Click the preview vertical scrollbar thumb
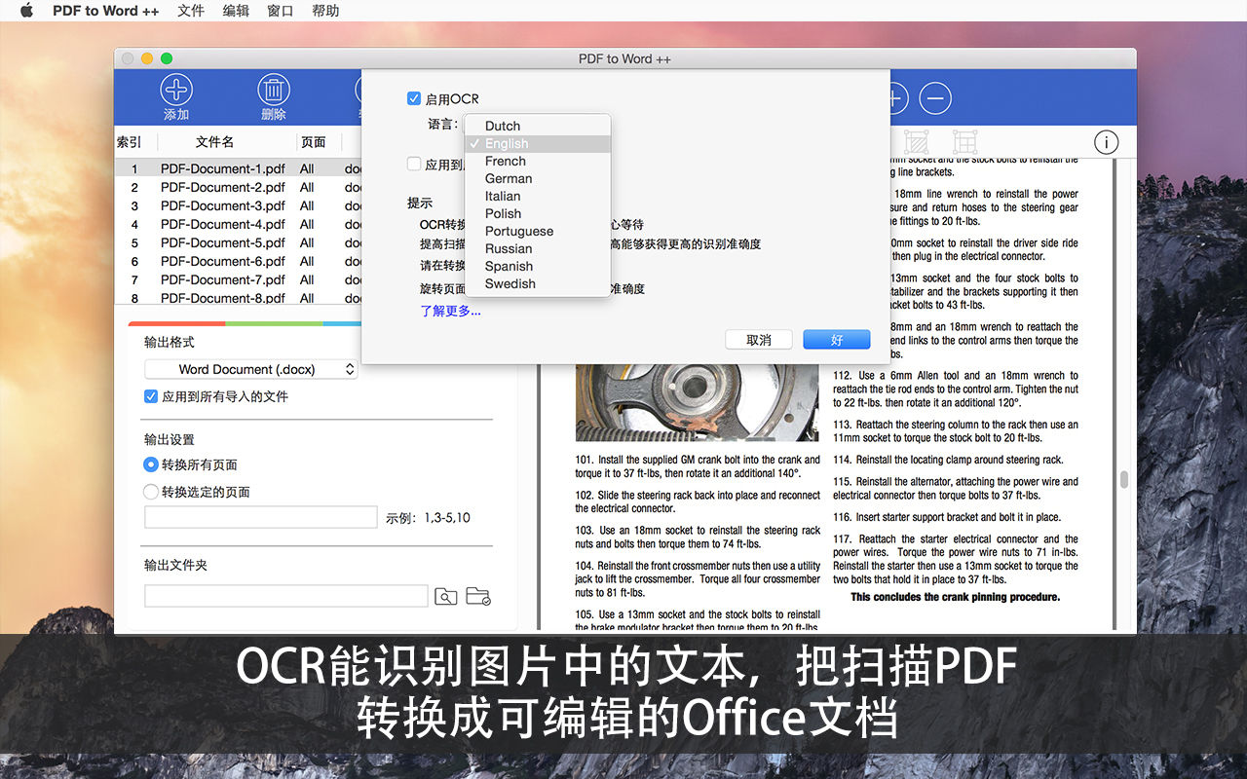The height and width of the screenshot is (779, 1247). (1123, 479)
